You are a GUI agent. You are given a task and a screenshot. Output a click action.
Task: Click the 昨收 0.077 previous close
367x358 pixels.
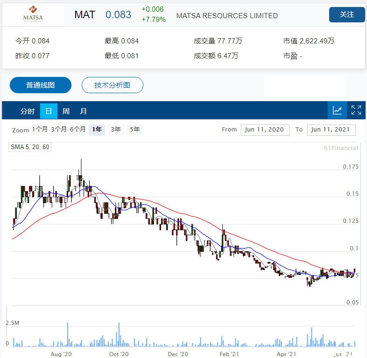[33, 56]
